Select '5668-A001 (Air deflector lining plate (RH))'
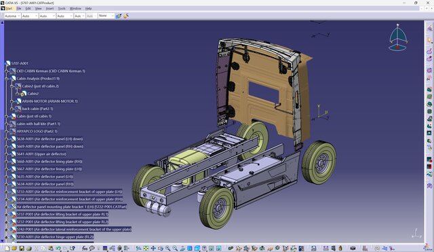Image resolution: width=434 pixels, height=252 pixels. pyautogui.click(x=50, y=162)
